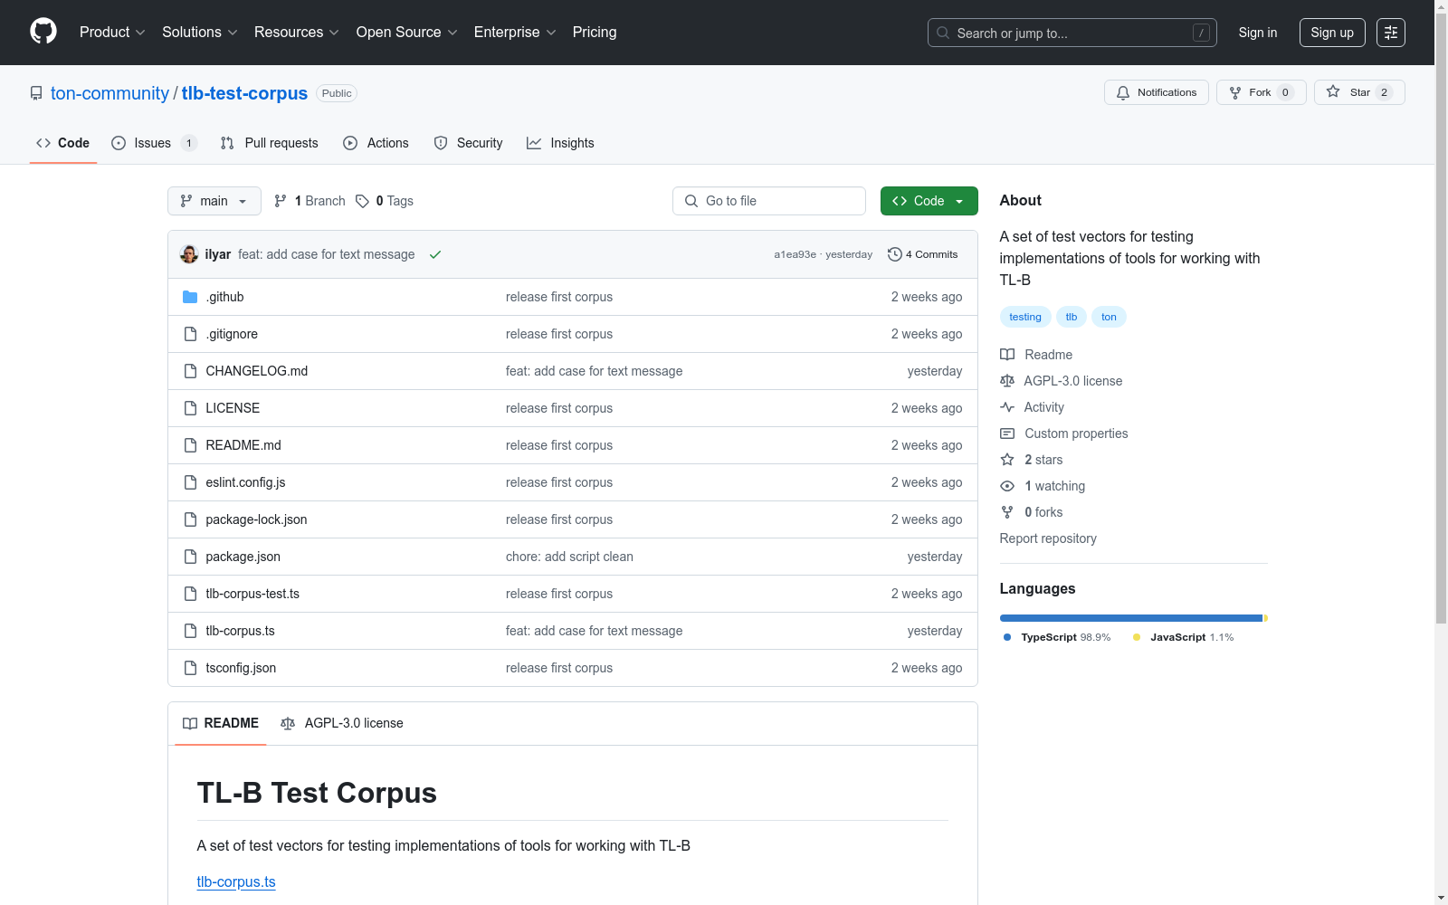
Task: Click the Readme book icon in About
Action: pyautogui.click(x=1007, y=355)
